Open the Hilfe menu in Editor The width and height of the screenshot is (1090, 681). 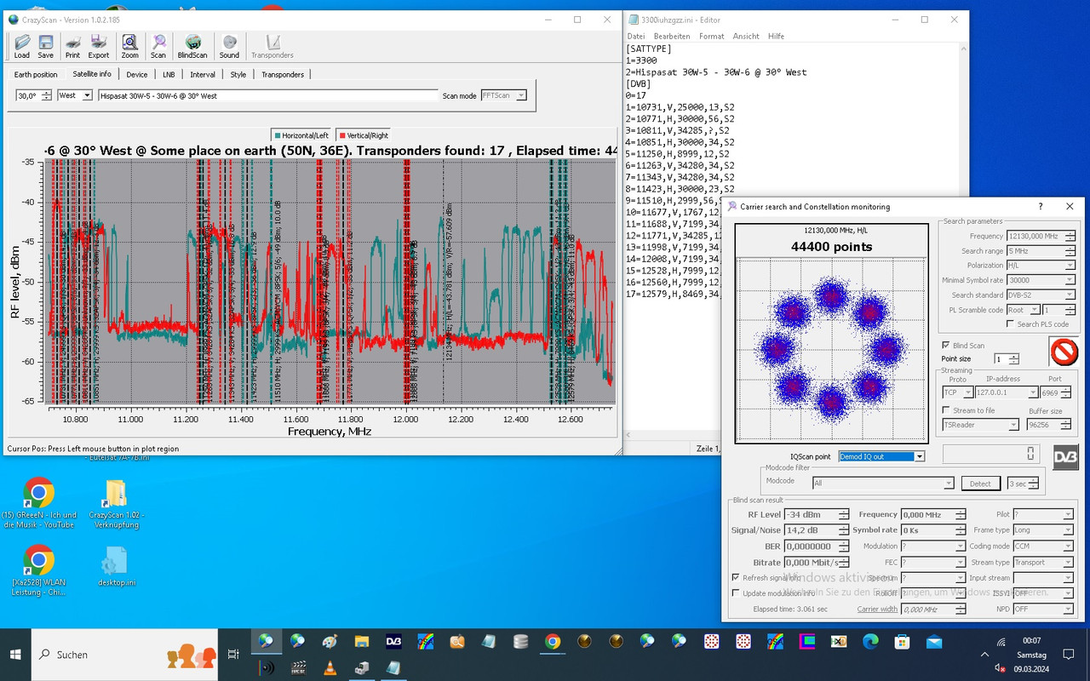click(x=776, y=37)
